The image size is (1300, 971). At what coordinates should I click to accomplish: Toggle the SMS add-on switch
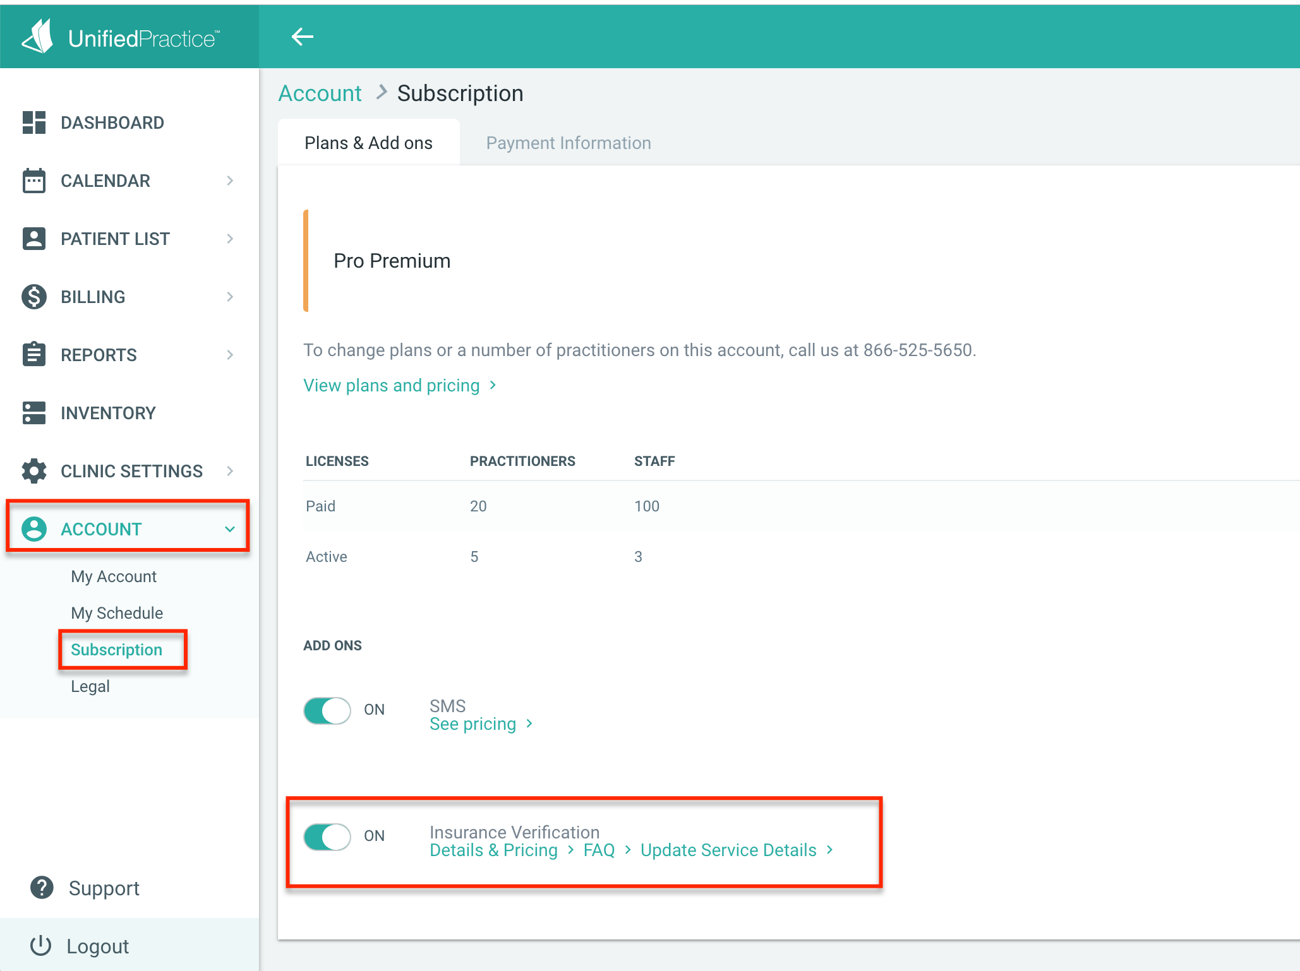tap(327, 710)
